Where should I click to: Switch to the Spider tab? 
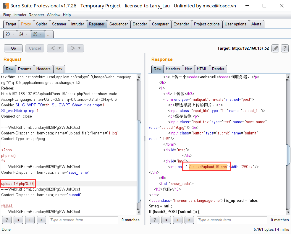pyautogui.click(x=42, y=24)
